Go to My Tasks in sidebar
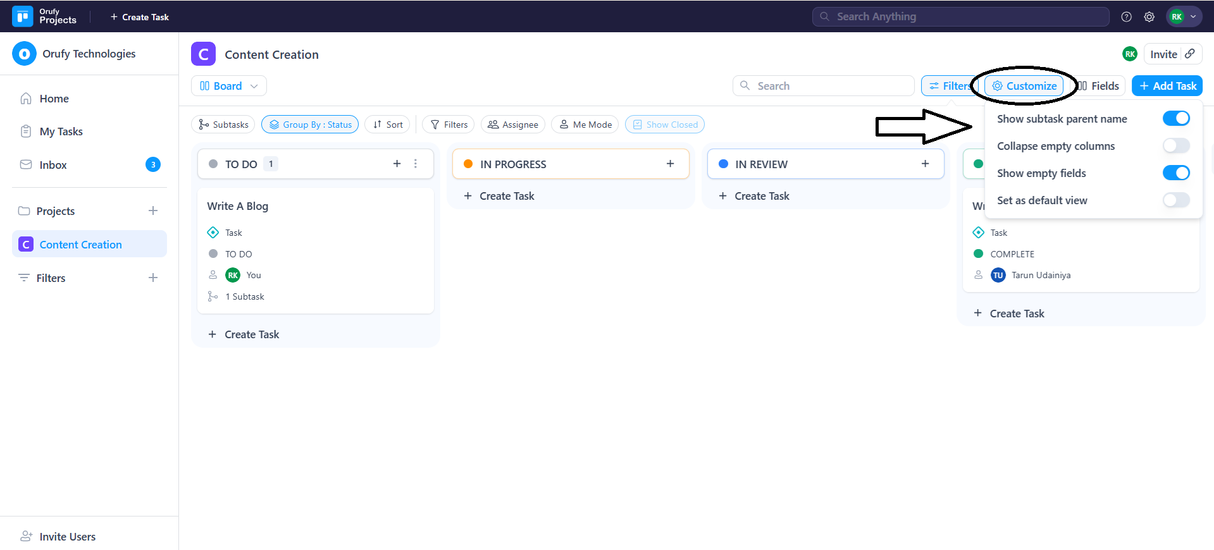This screenshot has height=550, width=1214. 61,131
